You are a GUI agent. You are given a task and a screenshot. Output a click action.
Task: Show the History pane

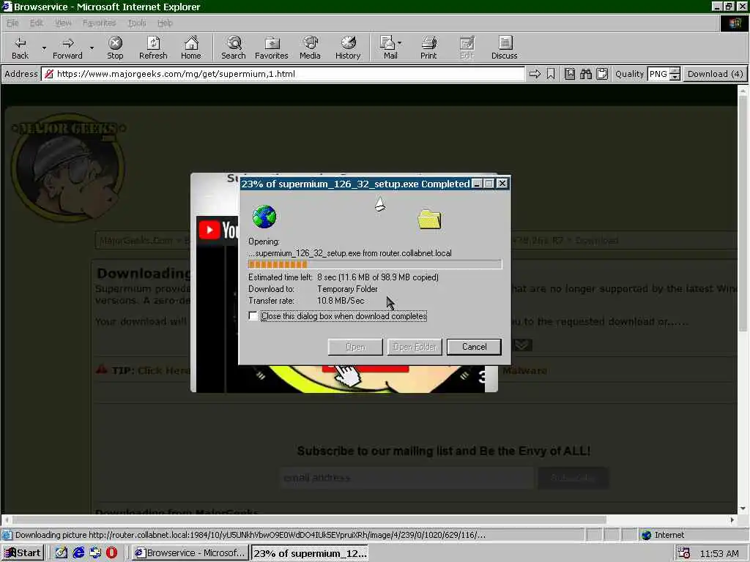tap(348, 48)
